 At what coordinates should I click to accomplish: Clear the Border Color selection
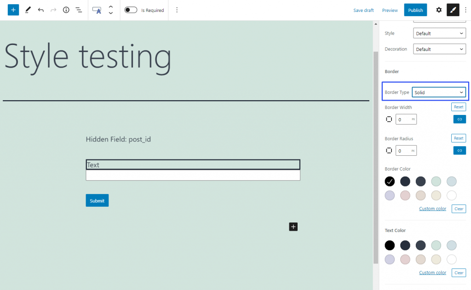coord(459,209)
